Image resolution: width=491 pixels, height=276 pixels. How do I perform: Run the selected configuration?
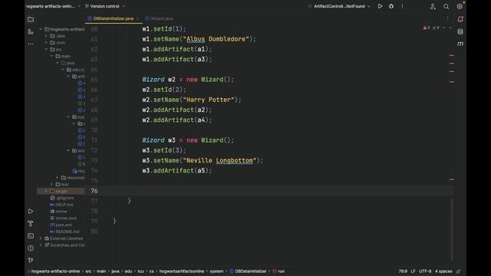[380, 6]
